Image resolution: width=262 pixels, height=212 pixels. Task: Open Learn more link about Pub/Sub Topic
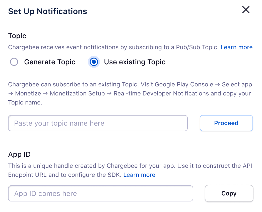236,47
